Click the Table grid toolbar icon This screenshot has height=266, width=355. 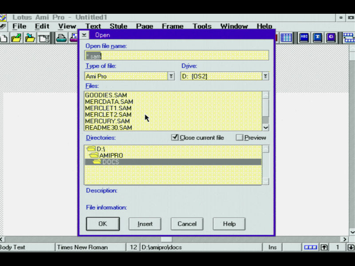[x=286, y=38]
